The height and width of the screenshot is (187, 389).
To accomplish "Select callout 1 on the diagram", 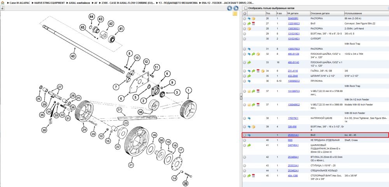I will [188, 90].
